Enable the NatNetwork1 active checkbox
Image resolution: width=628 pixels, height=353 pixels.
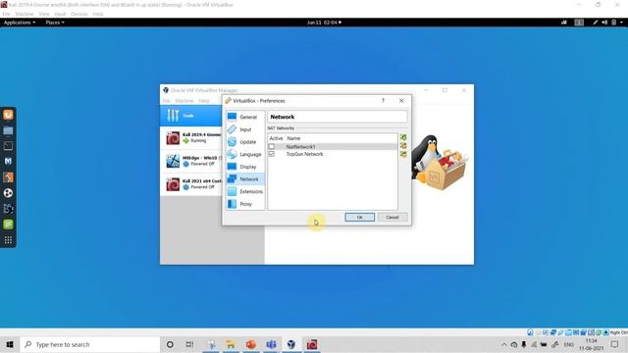click(x=272, y=146)
